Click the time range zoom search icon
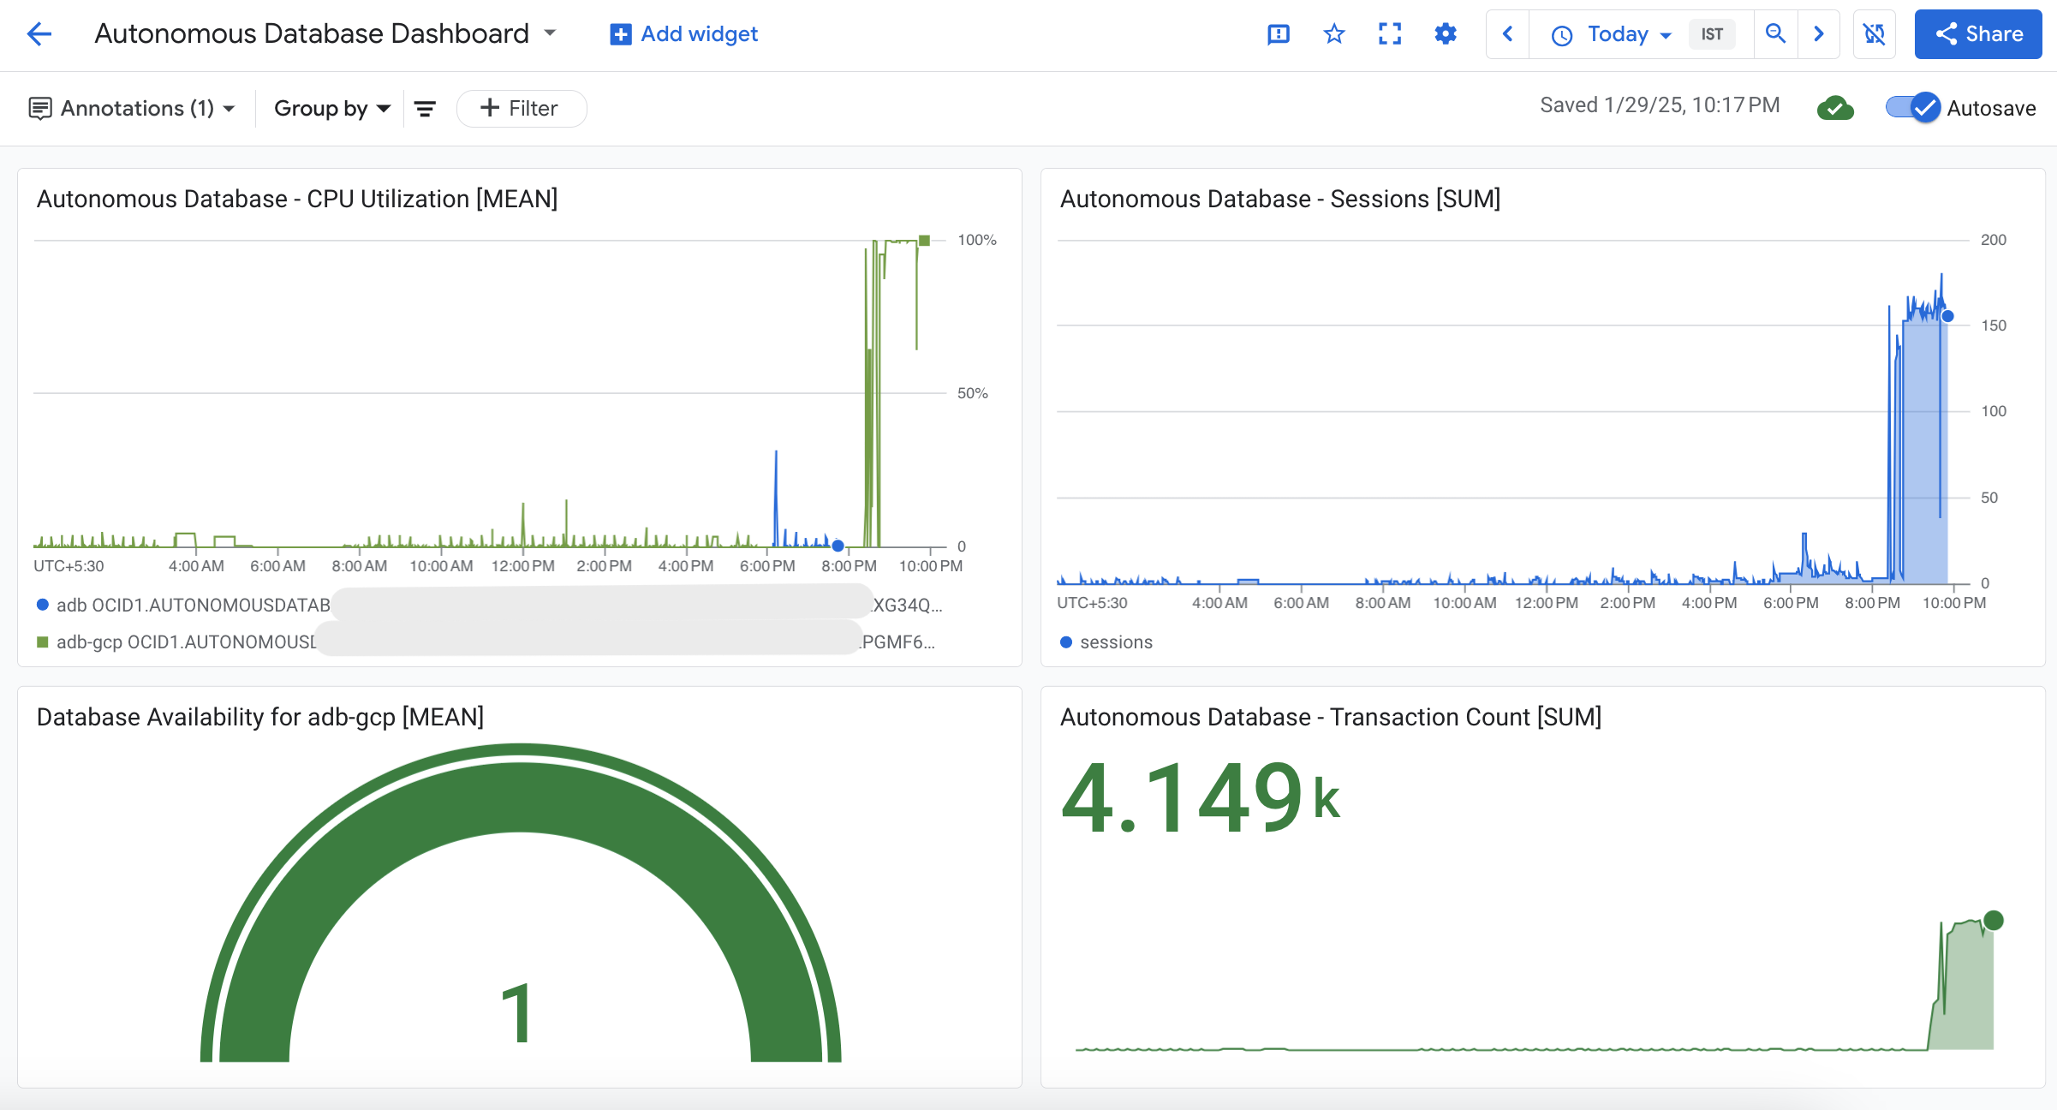2057x1110 pixels. pos(1775,34)
